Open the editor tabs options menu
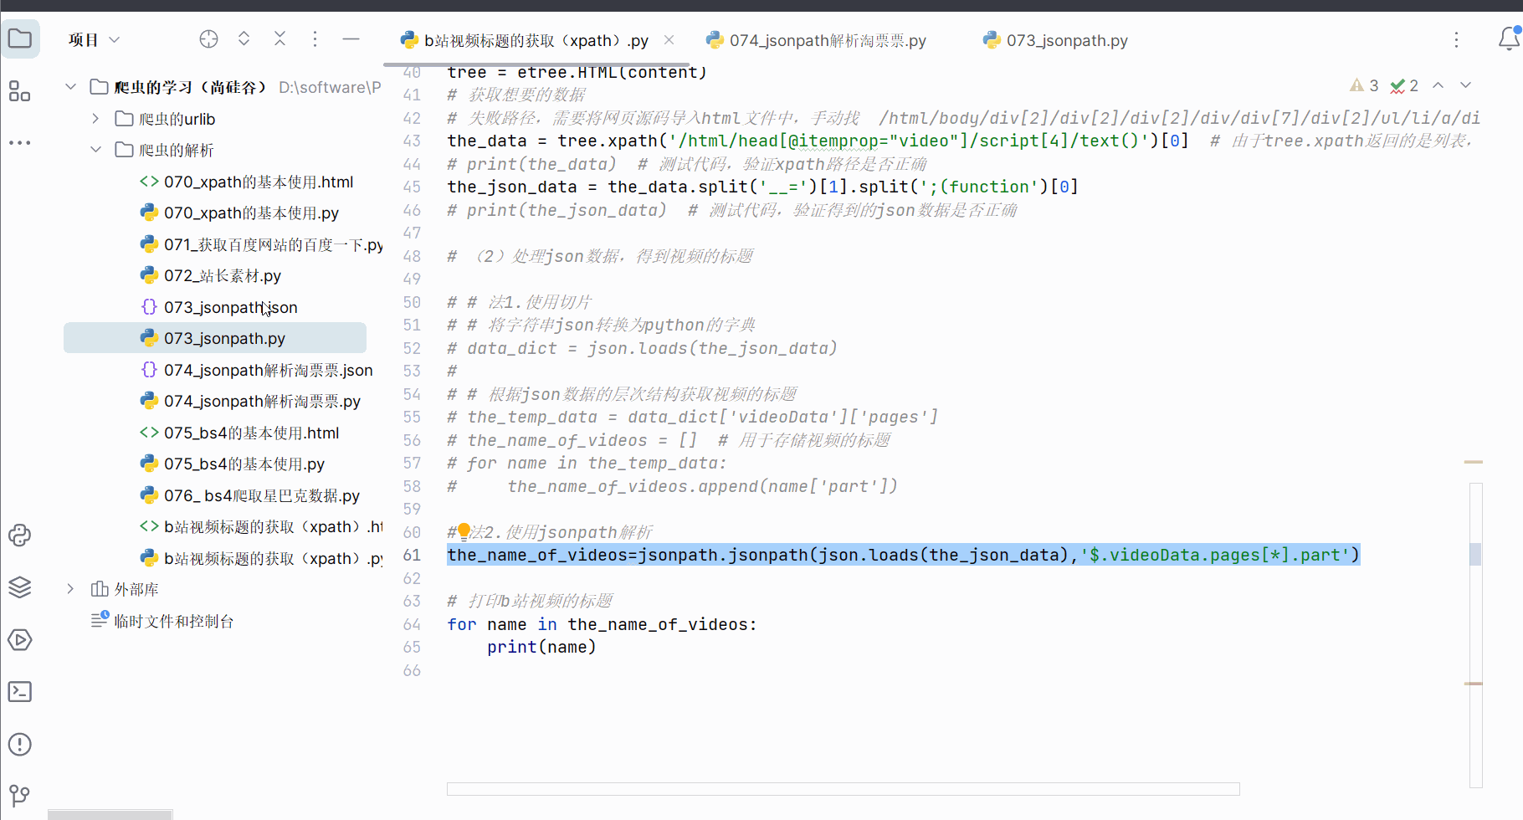 [x=1456, y=40]
